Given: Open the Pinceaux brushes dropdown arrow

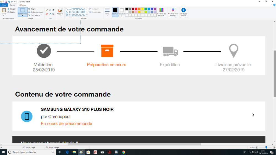Looking at the screenshot, I should click(60, 16).
